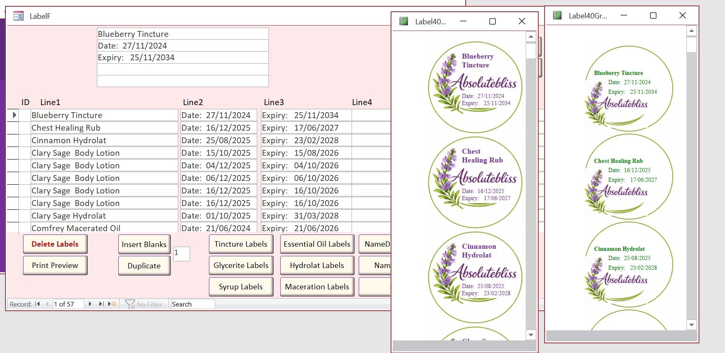Click the record Search box
725x353 pixels.
point(192,304)
